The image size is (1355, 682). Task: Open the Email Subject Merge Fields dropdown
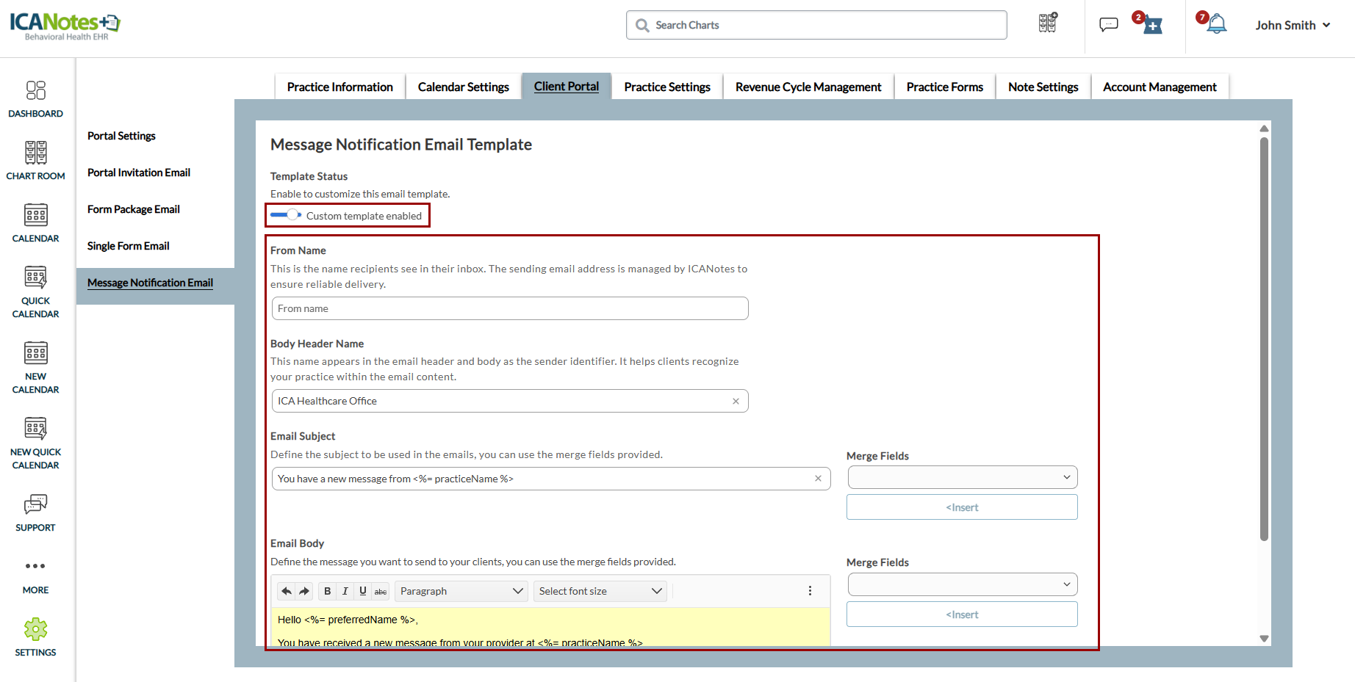click(962, 477)
